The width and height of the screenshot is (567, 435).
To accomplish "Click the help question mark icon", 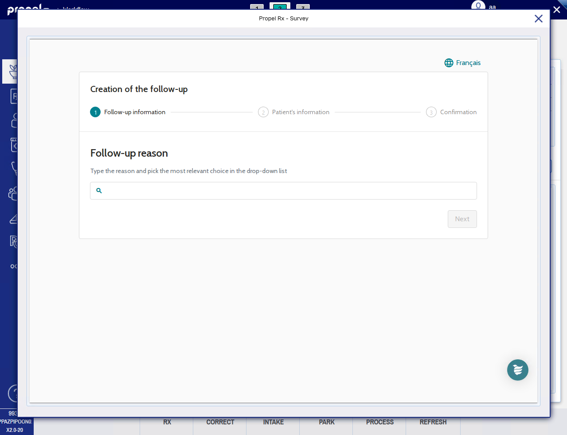I will pos(13,393).
